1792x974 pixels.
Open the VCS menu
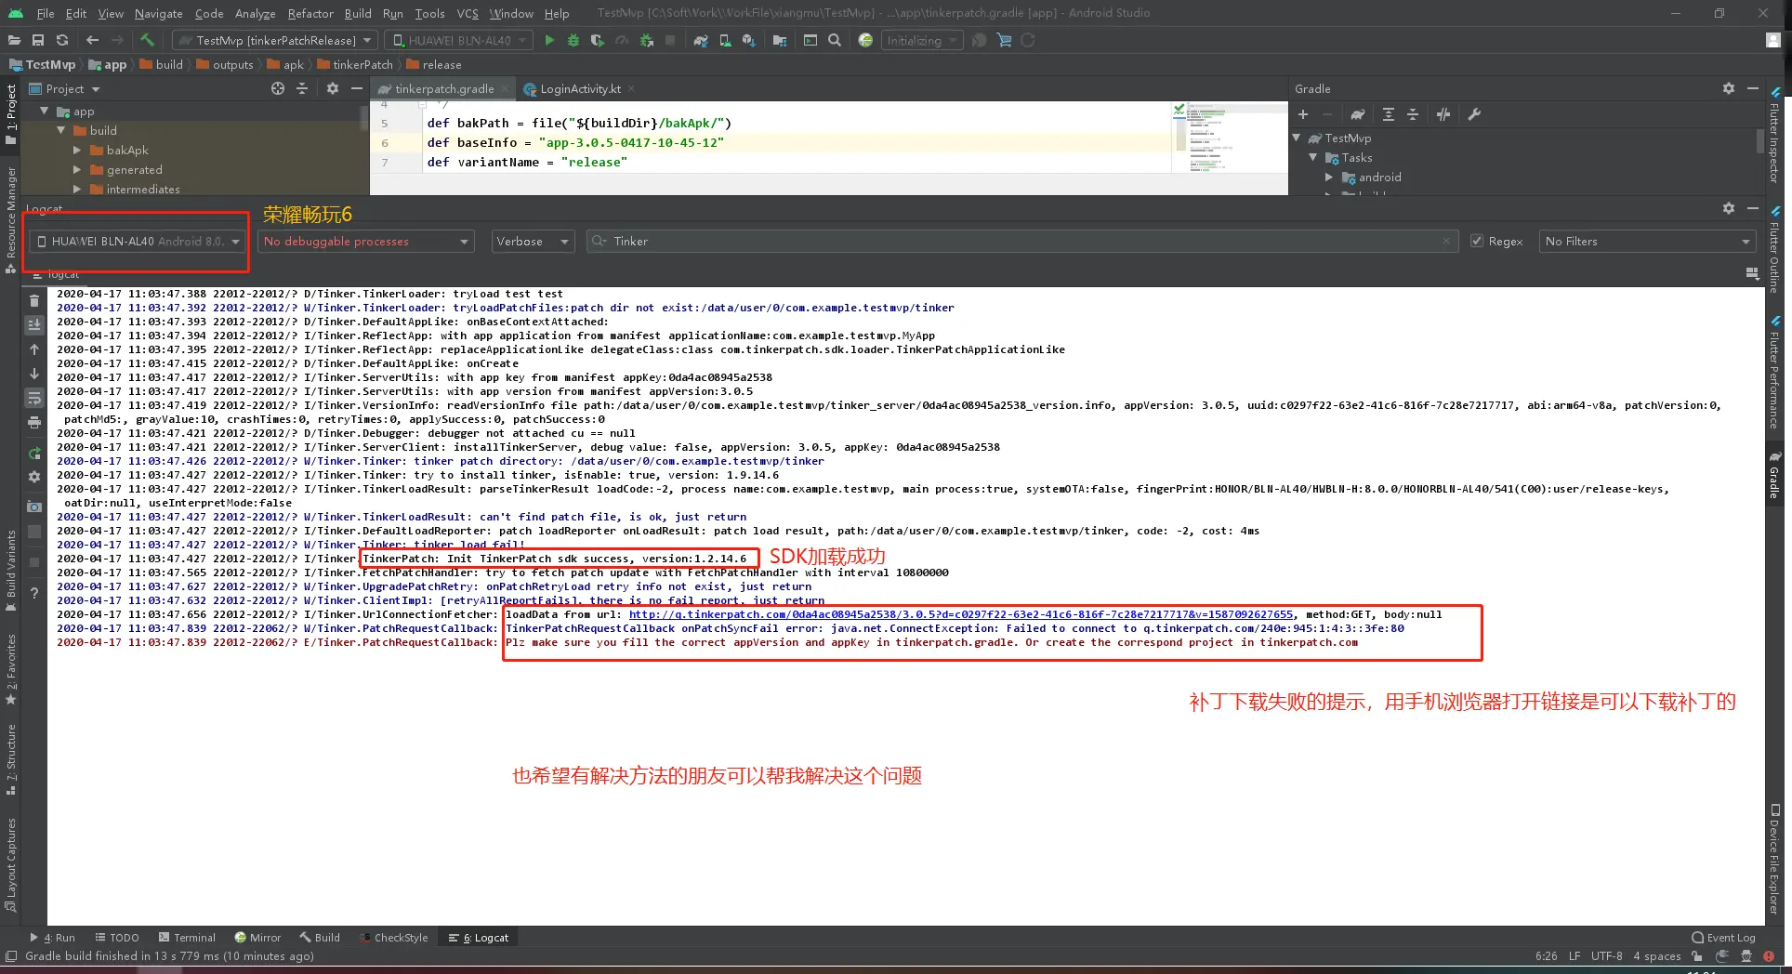coord(468,13)
